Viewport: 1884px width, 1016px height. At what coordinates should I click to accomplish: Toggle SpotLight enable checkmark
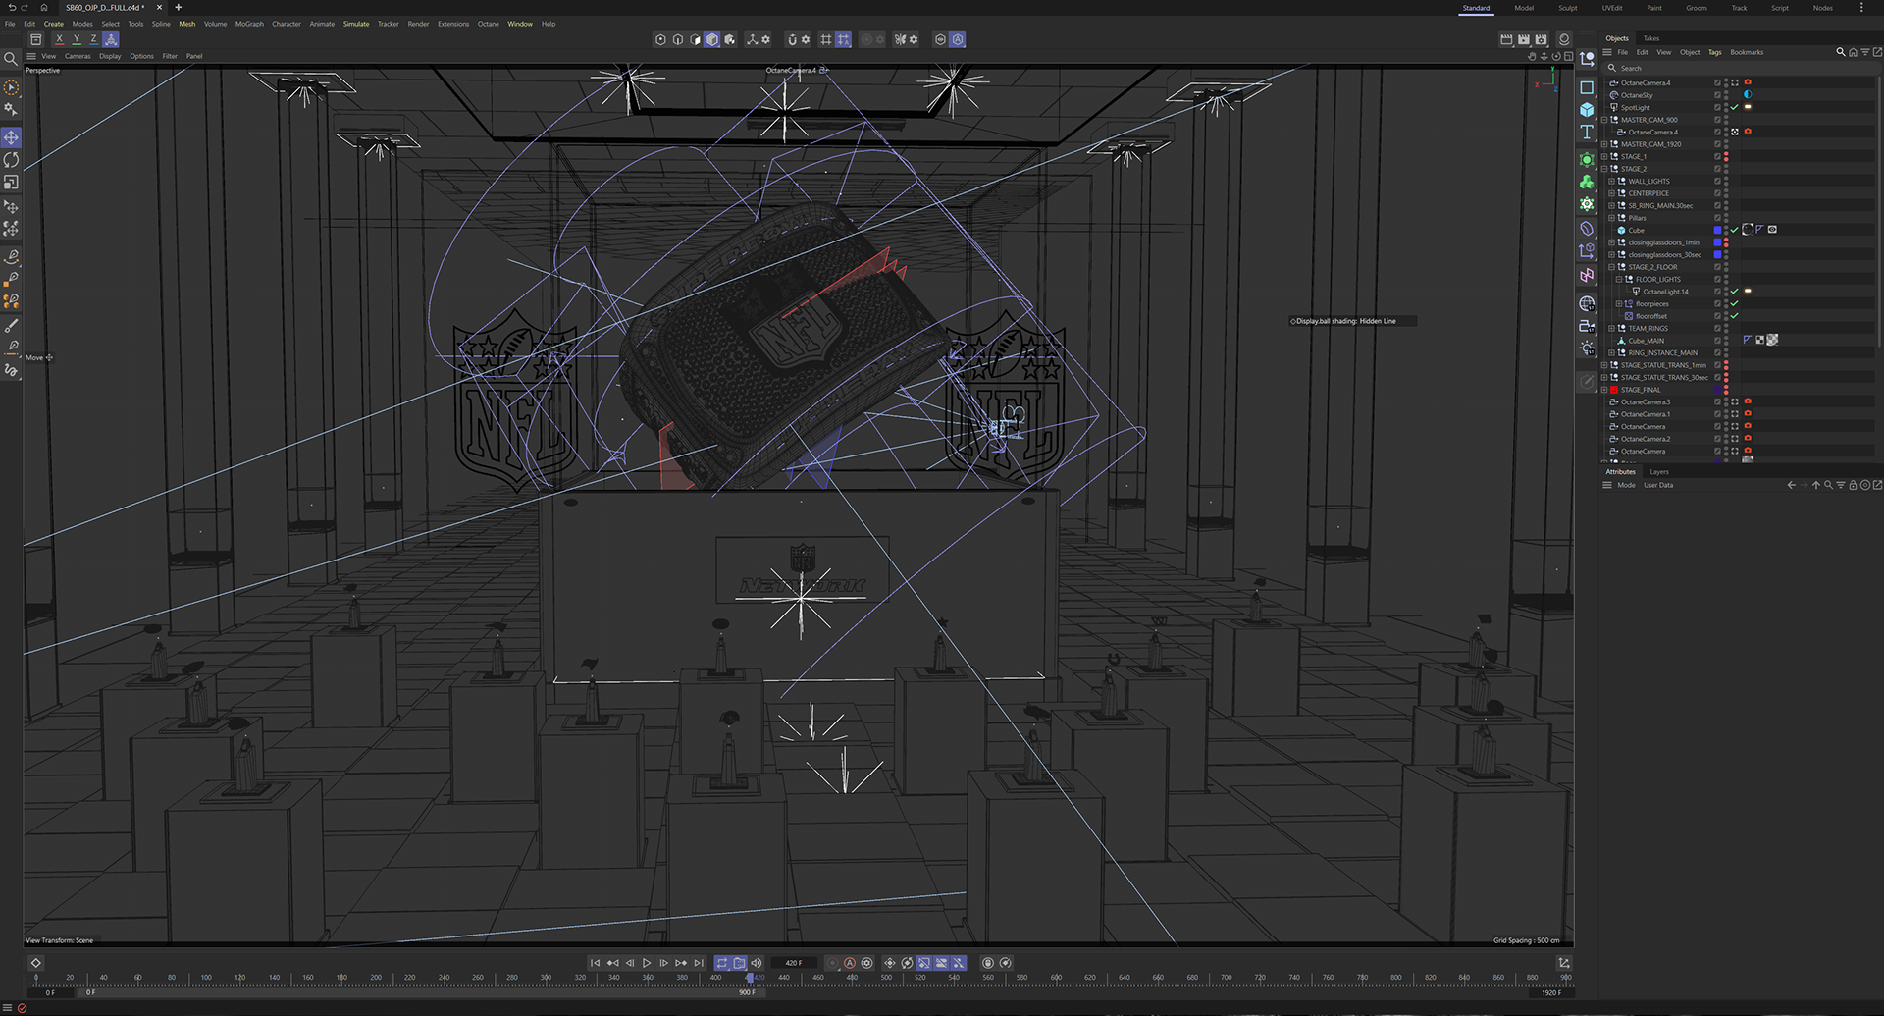coord(1734,108)
